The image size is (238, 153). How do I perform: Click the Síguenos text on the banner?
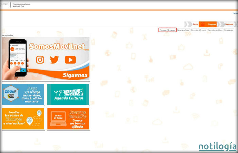[x=75, y=75]
